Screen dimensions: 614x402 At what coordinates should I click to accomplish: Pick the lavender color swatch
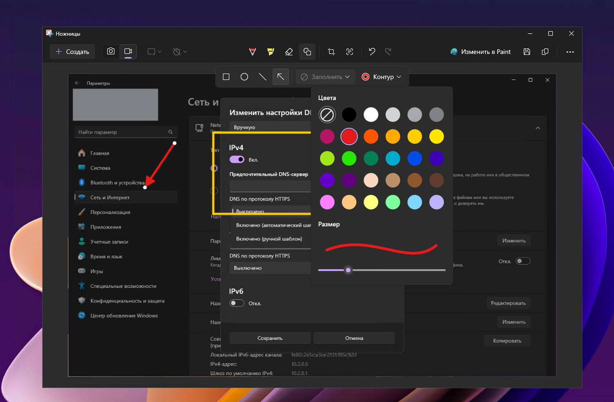pyautogui.click(x=437, y=202)
